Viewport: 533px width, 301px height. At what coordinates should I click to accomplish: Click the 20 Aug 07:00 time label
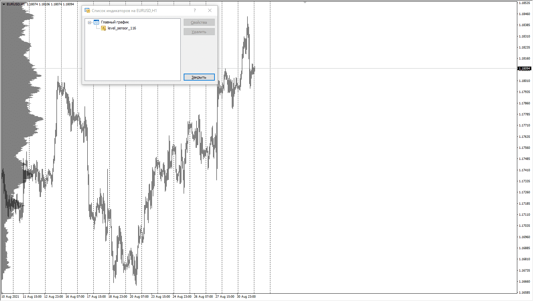click(x=139, y=297)
